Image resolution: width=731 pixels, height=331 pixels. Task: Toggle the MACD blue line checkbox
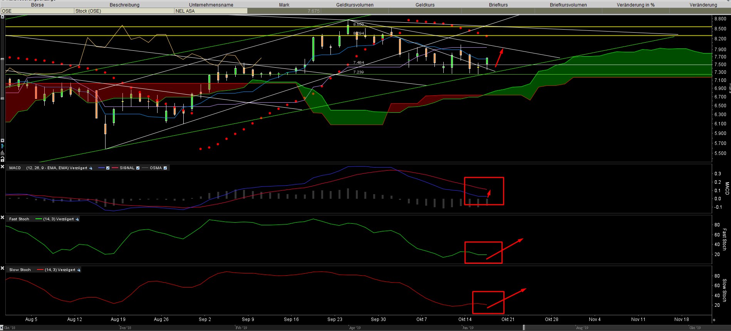(x=108, y=168)
